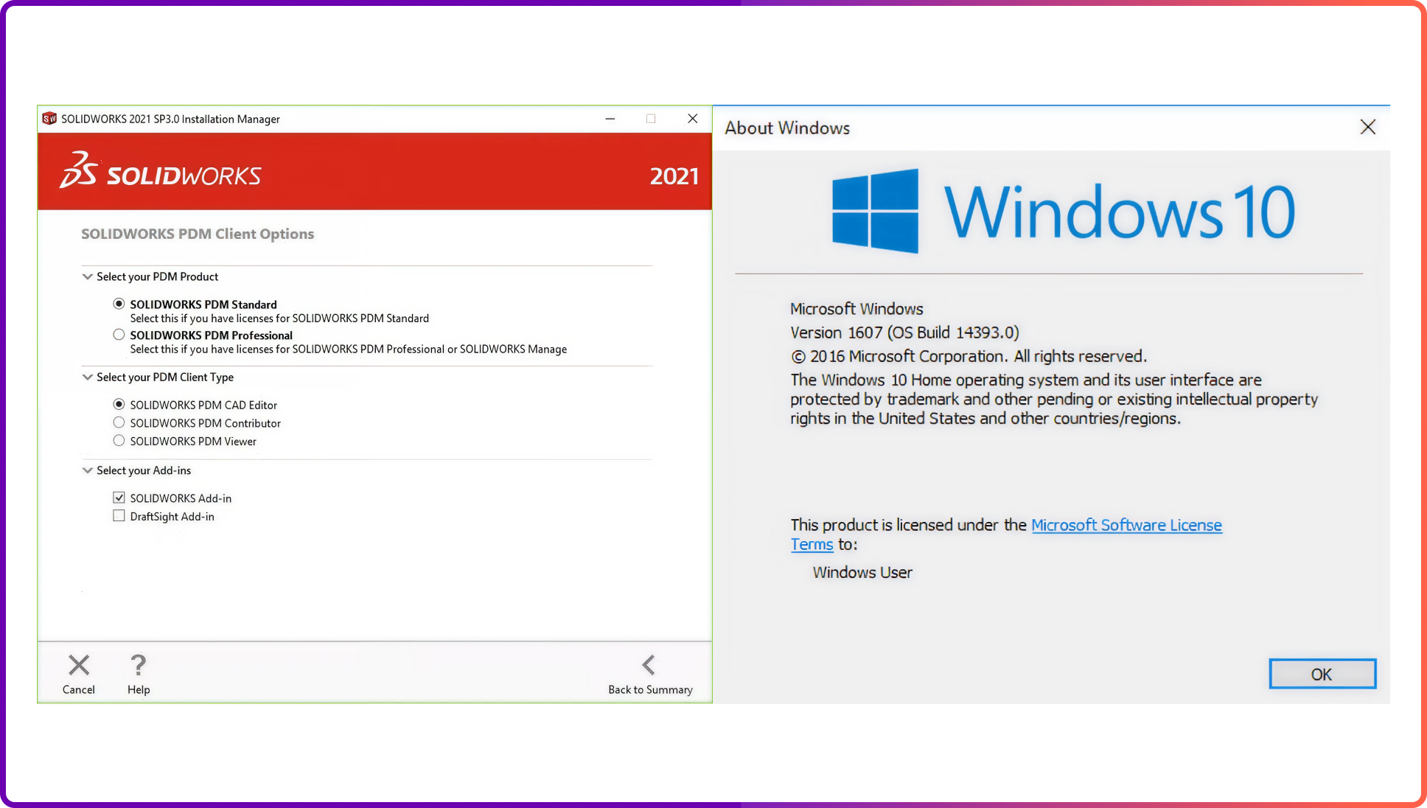Click SOLIDWORKS PDM Client Options heading
The image size is (1427, 808).
[198, 234]
